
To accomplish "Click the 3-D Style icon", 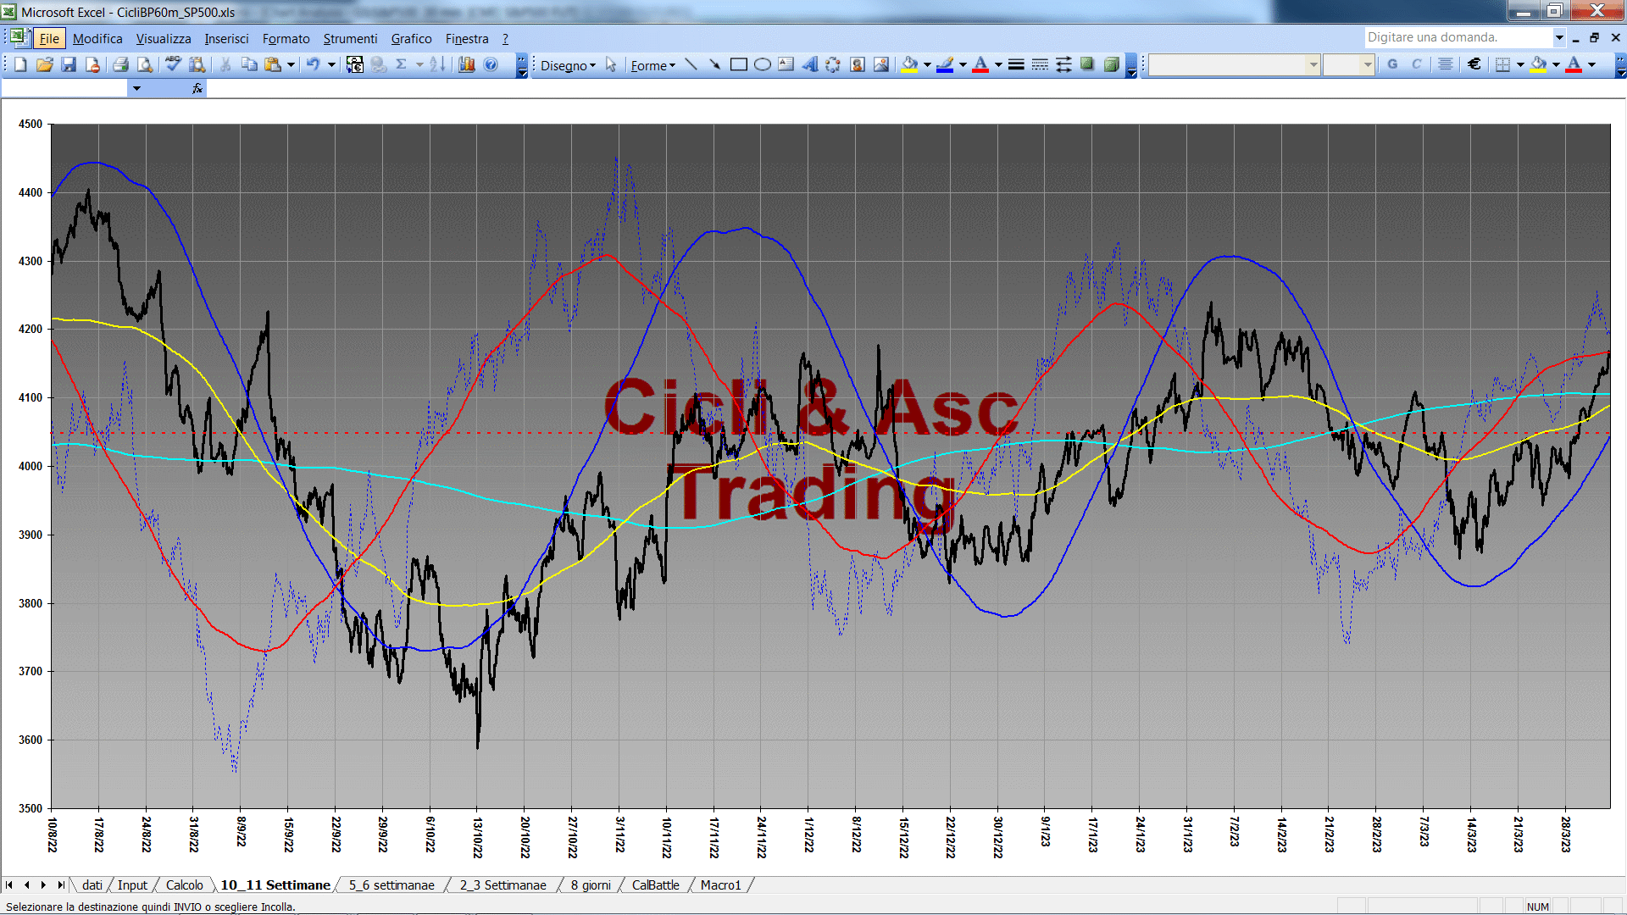I will 1111,64.
